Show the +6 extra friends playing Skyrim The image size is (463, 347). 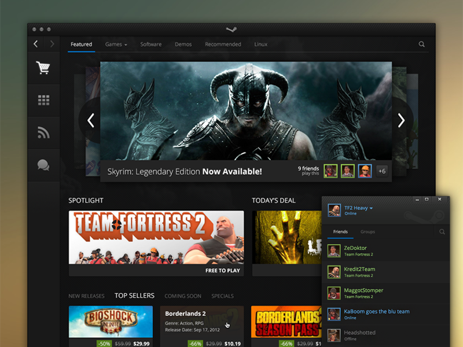(x=382, y=171)
